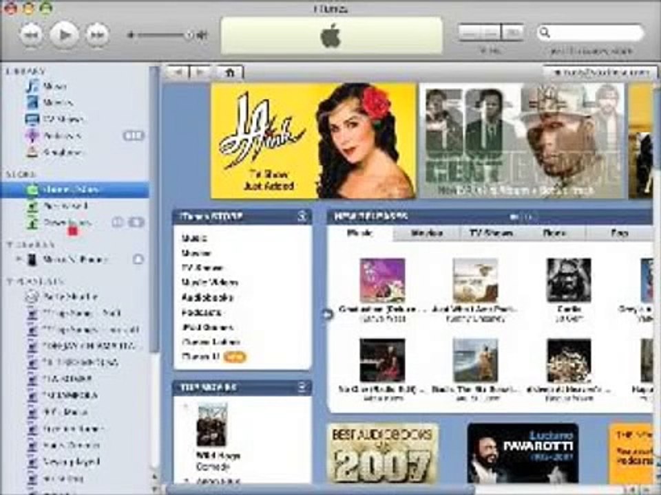Collapse the iTunes Store panel header button
Screen dimensions: 661x495
click(302, 217)
